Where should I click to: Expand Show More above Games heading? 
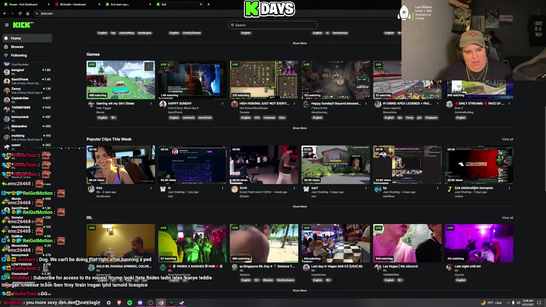pyautogui.click(x=299, y=43)
